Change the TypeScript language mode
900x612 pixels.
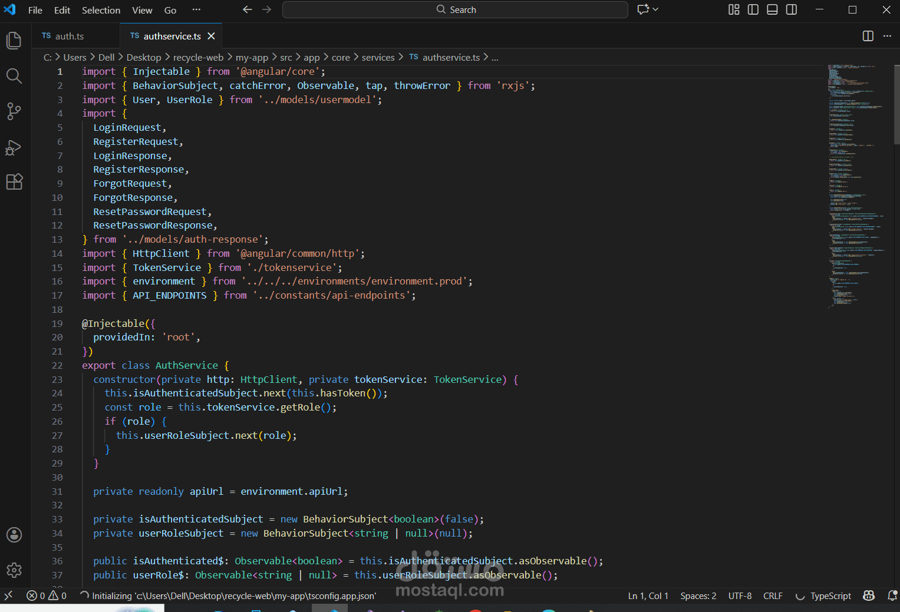coord(830,596)
